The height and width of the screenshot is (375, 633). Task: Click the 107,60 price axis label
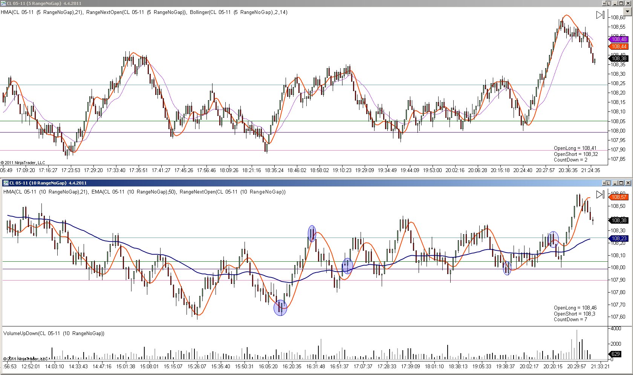618,317
